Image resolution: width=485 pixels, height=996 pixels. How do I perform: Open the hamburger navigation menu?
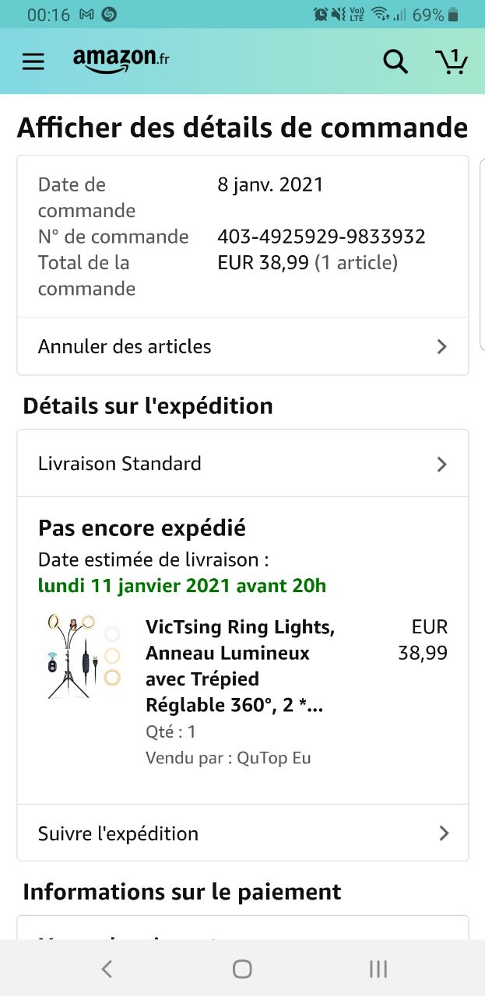click(33, 61)
